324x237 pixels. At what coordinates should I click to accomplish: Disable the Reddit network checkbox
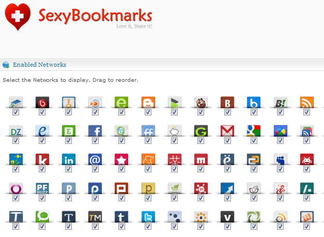254,198
